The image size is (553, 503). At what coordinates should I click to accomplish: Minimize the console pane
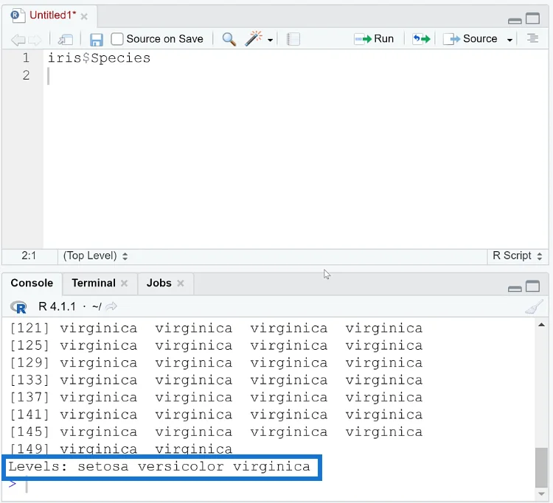515,289
